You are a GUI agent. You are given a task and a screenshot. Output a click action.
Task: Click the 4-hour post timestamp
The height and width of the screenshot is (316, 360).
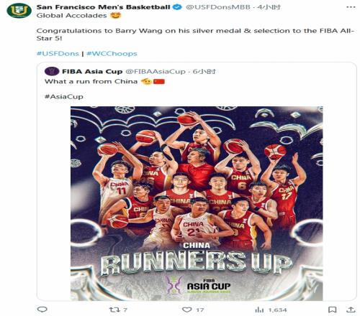coord(269,7)
